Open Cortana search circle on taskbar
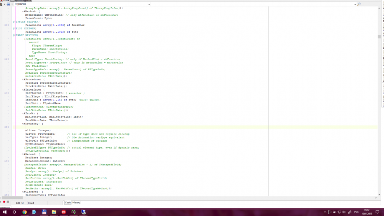 [14, 212]
